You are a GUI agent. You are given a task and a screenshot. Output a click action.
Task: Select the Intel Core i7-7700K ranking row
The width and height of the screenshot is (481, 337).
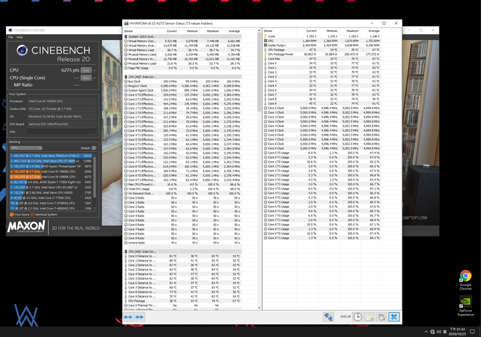(51, 198)
